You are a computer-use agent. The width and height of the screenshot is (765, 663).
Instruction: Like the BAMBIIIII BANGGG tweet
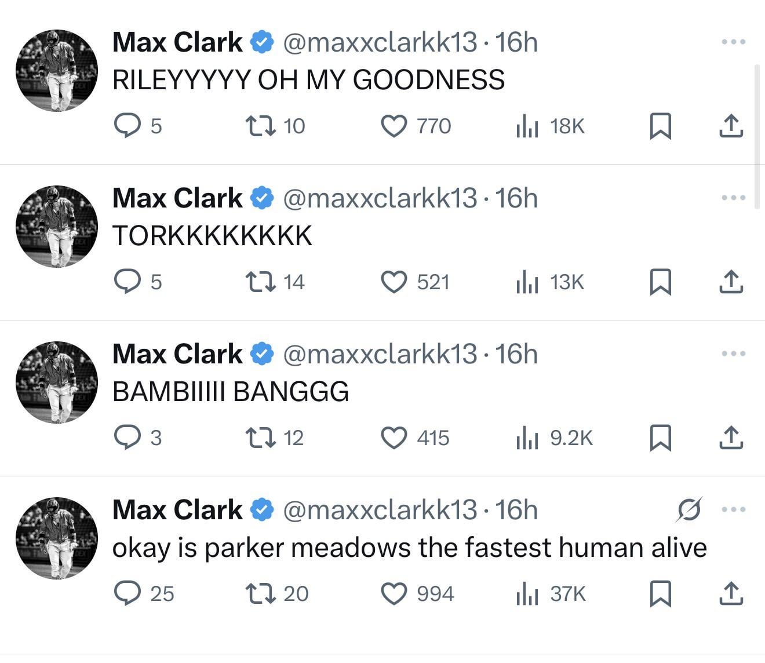coord(394,438)
